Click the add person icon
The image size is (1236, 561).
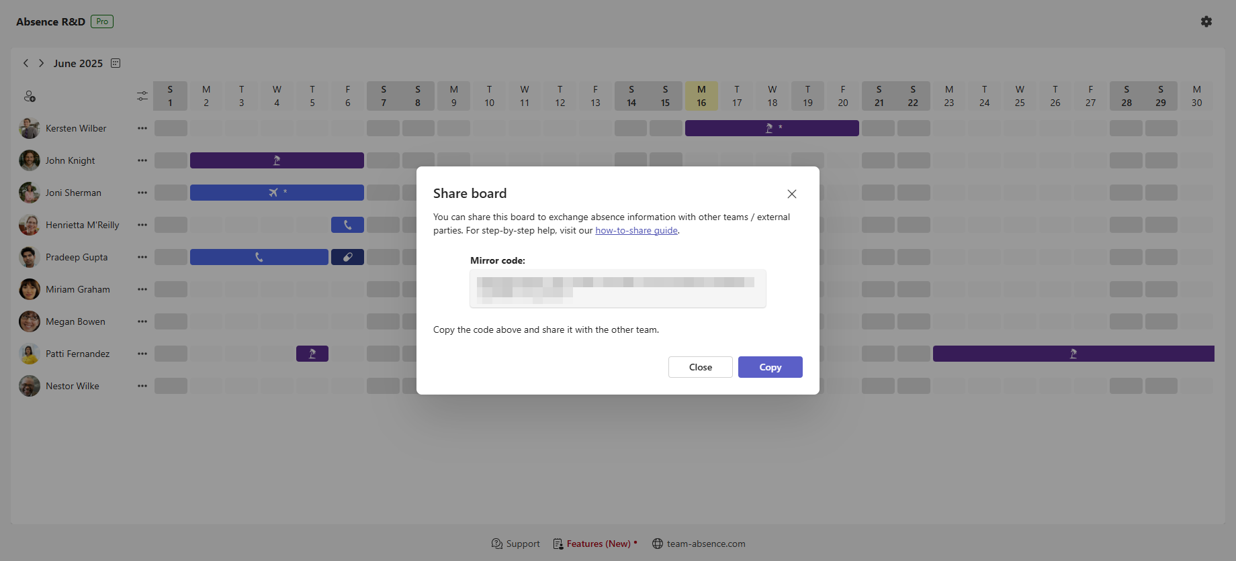(30, 97)
